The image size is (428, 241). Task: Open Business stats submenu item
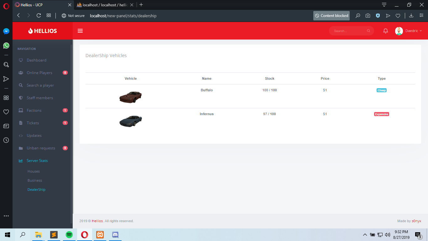(x=35, y=180)
